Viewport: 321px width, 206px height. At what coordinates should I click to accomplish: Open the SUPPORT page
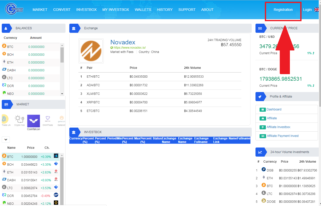click(x=187, y=10)
